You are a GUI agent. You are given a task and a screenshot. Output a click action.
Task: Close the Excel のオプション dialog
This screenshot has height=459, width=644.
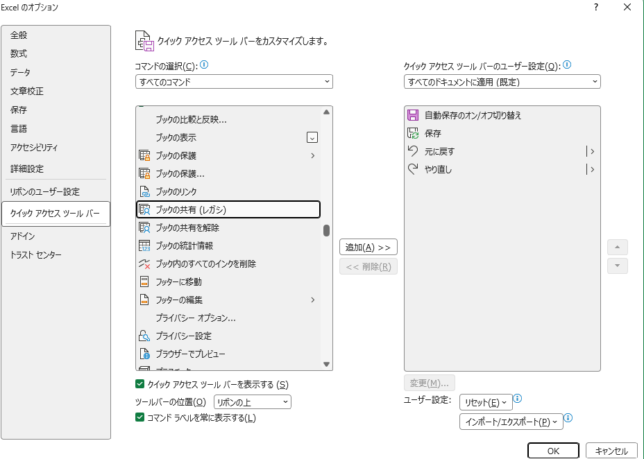point(627,7)
